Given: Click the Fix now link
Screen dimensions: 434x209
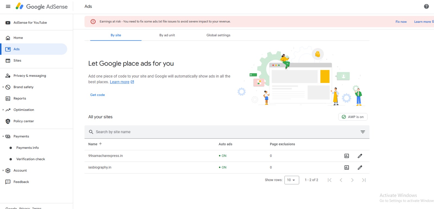Looking at the screenshot, I should (401, 22).
